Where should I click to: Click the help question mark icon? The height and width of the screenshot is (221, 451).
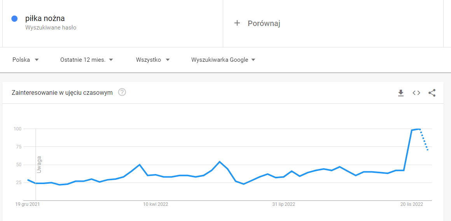[122, 92]
